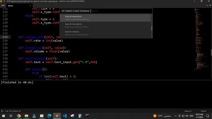Open the Spaces: 4 indentation menu

188,111
